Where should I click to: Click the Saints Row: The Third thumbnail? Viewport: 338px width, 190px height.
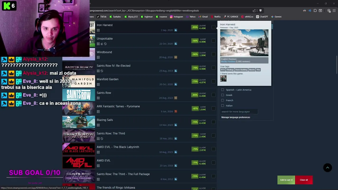tap(79, 135)
